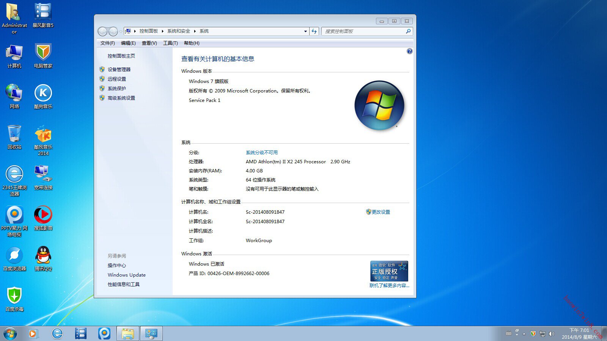Open the 帮助(H) menu
The width and height of the screenshot is (607, 341).
pyautogui.click(x=192, y=43)
